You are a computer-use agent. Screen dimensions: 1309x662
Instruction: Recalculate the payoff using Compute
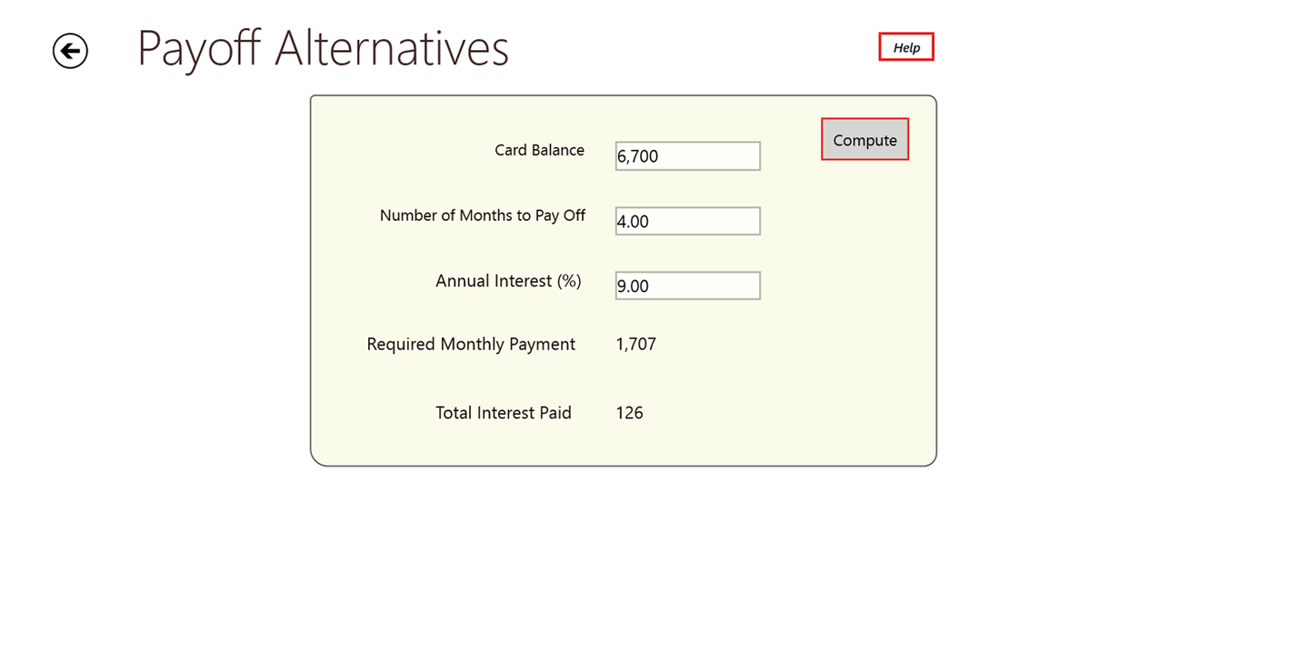pyautogui.click(x=864, y=140)
